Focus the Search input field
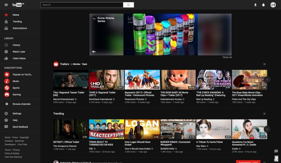The image size is (281, 163). click(82, 5)
